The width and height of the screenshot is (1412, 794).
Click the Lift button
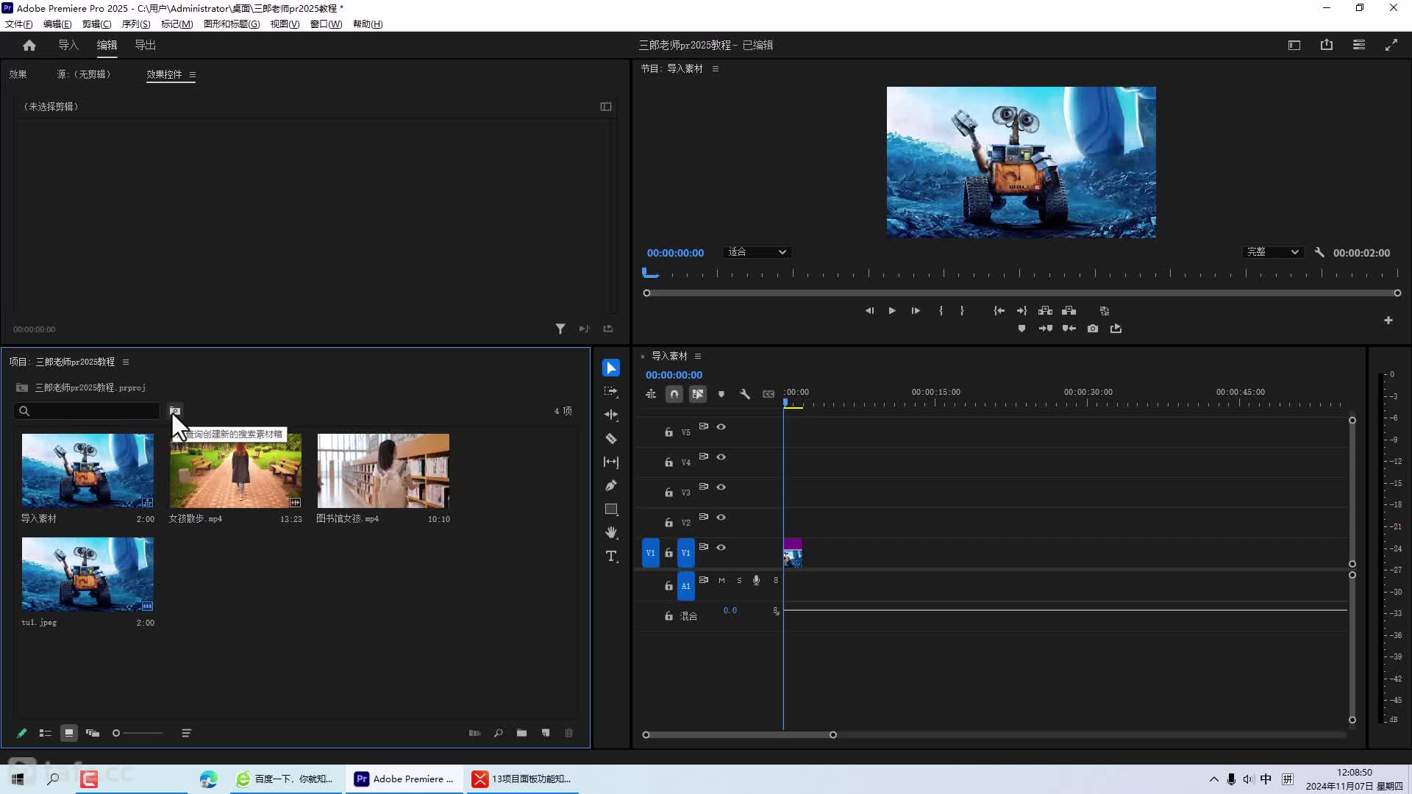(x=1045, y=310)
